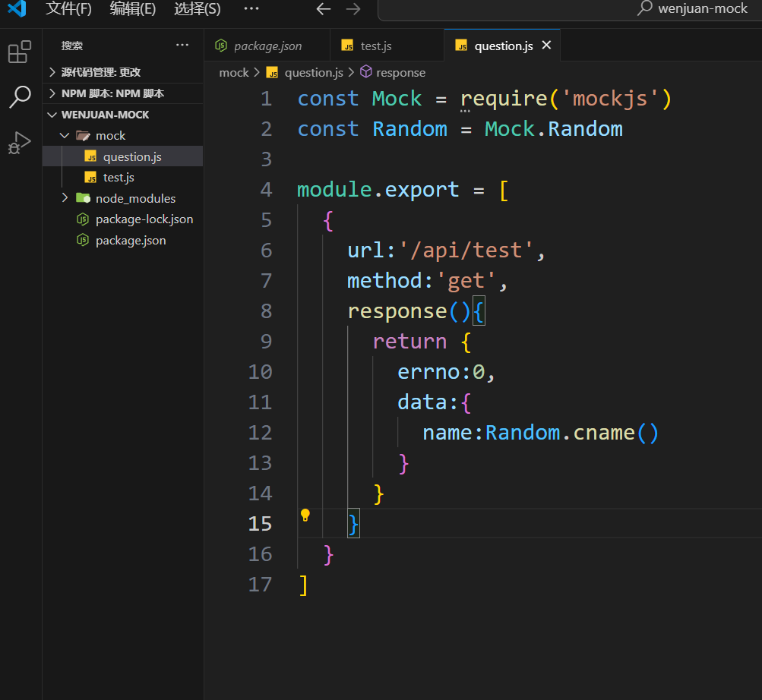Click line number 15 in gutter
This screenshot has height=700, width=762.
[260, 524]
